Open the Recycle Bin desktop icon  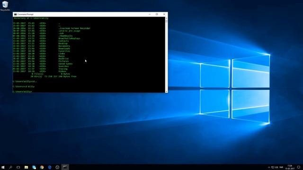click(5, 6)
